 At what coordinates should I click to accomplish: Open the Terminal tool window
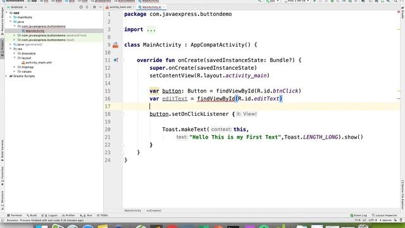[x=15, y=215]
